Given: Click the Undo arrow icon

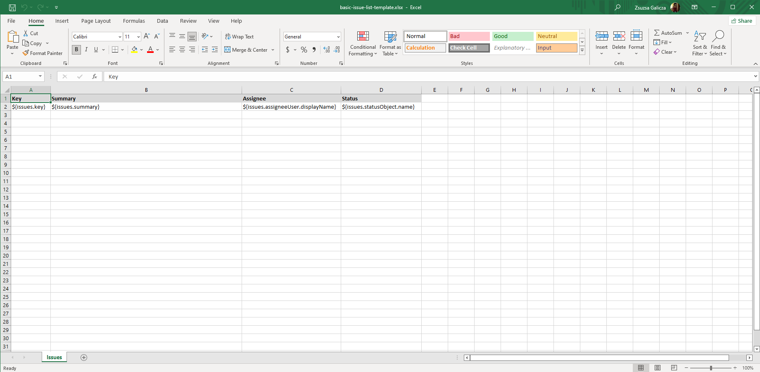Looking at the screenshot, I should click(x=24, y=7).
